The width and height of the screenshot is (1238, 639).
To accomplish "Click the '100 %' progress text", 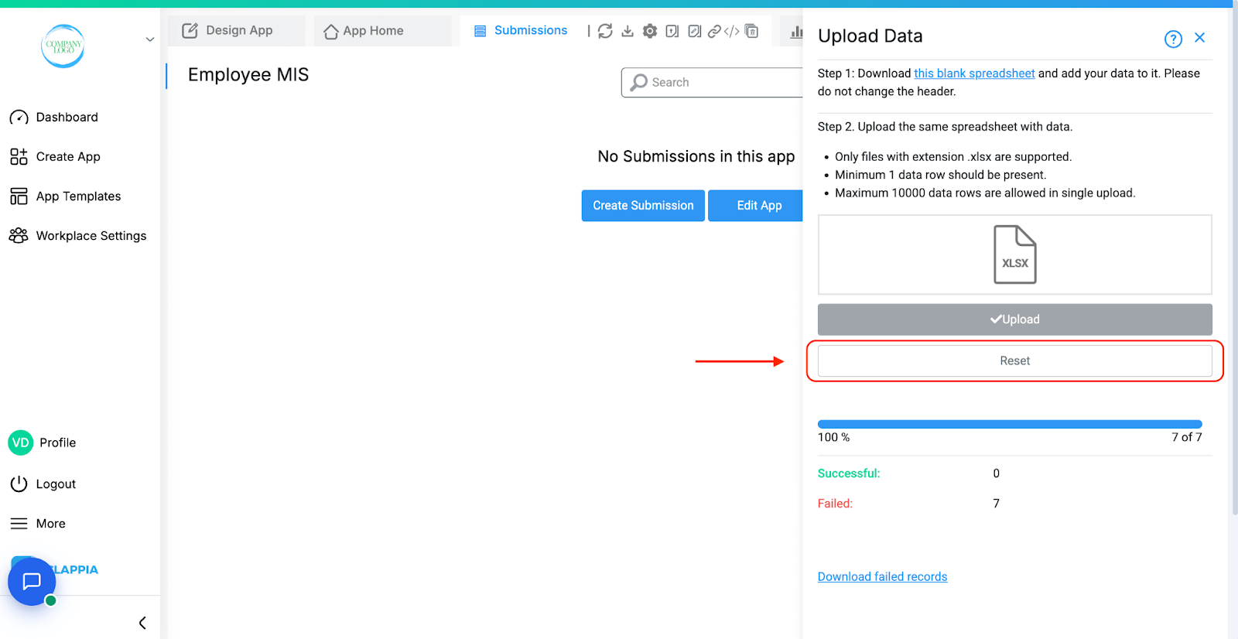I will point(833,438).
